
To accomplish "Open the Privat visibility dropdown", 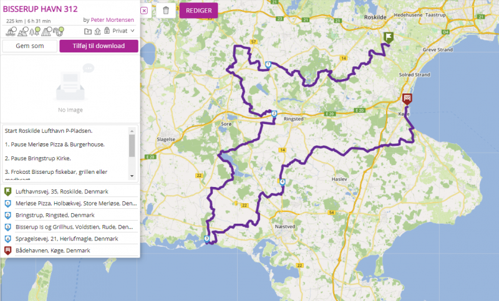I will (124, 31).
